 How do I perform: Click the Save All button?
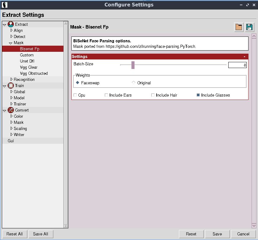(x=41, y=234)
